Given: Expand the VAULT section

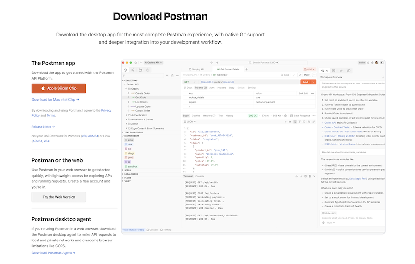Looking at the screenshot, I should (x=123, y=181).
